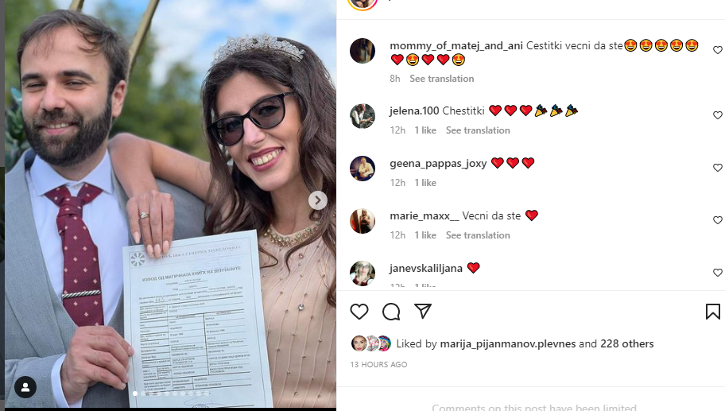Like mommy_of_matej_and_ani's comment
This screenshot has width=725, height=411.
pyautogui.click(x=718, y=50)
